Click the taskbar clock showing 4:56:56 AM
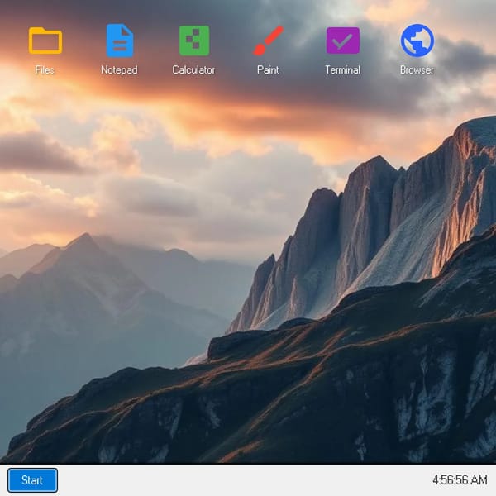 (460, 479)
